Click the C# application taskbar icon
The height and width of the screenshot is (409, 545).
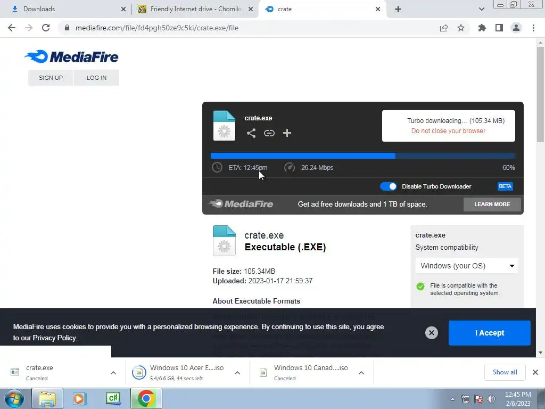coord(113,398)
